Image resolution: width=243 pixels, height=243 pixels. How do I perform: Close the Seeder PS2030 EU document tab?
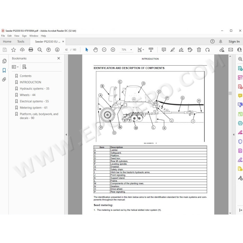[63, 42]
